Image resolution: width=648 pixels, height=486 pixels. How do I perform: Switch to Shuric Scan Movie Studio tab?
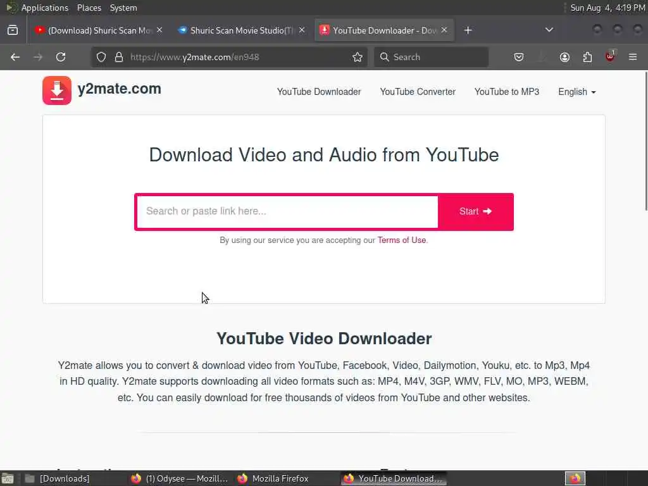pos(242,30)
